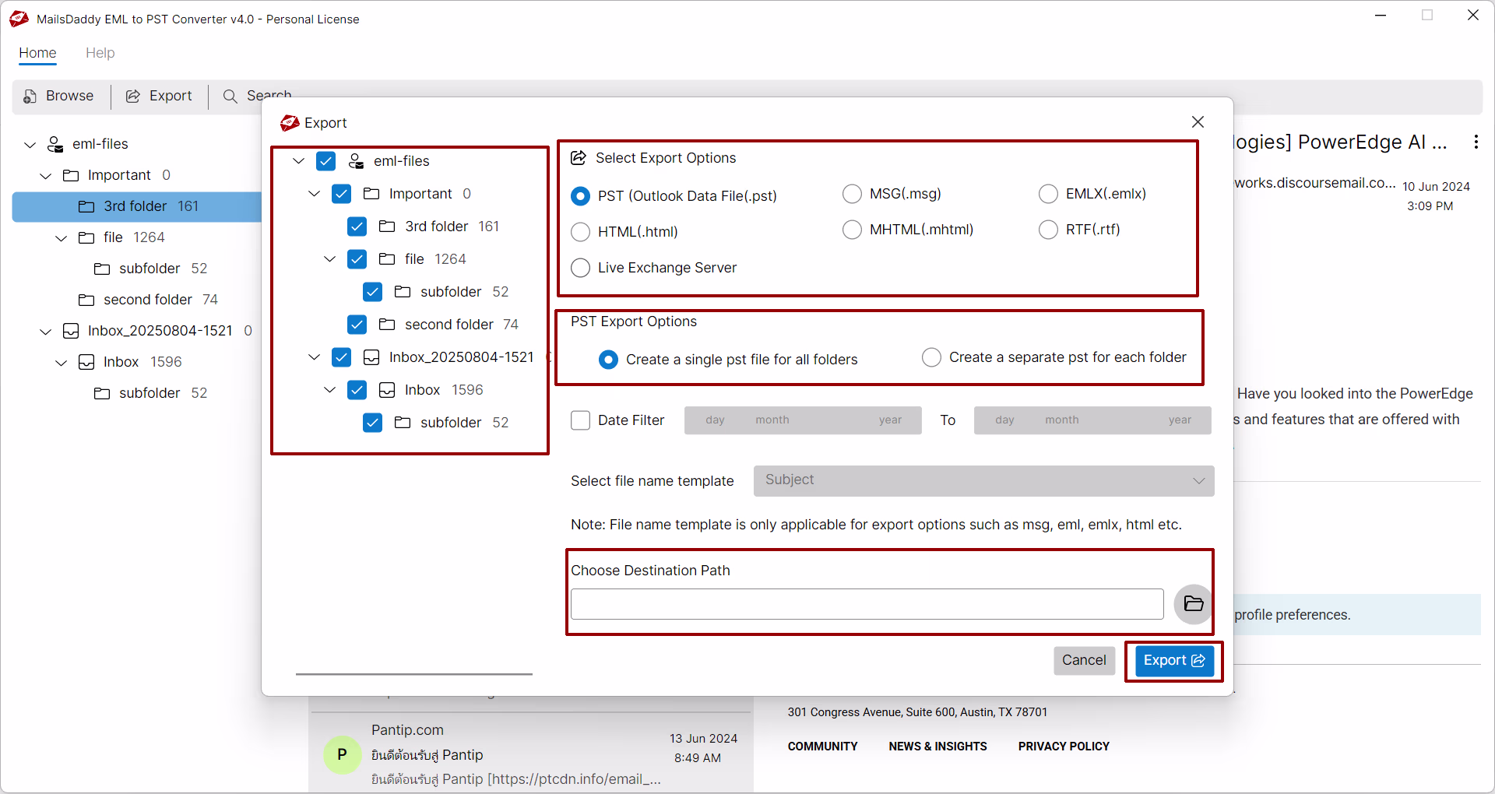Click the eml-files account icon in main tree

click(55, 144)
